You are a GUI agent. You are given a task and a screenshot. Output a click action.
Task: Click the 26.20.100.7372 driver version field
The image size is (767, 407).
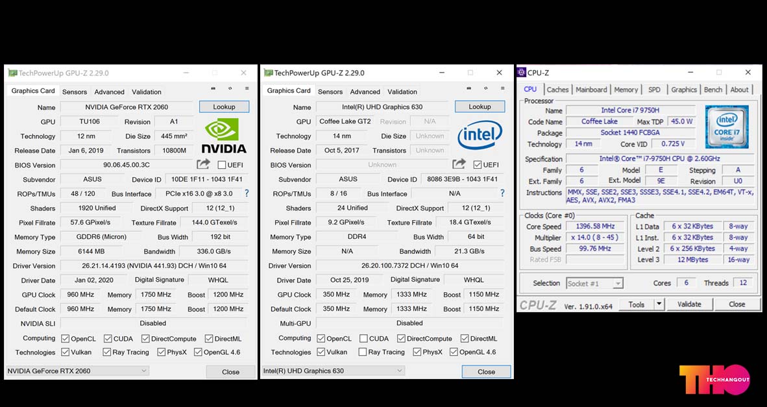pos(410,265)
